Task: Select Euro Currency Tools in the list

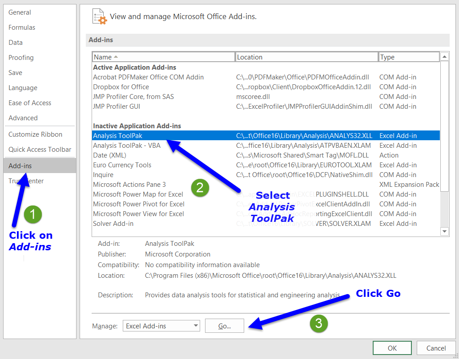Action: (122, 165)
